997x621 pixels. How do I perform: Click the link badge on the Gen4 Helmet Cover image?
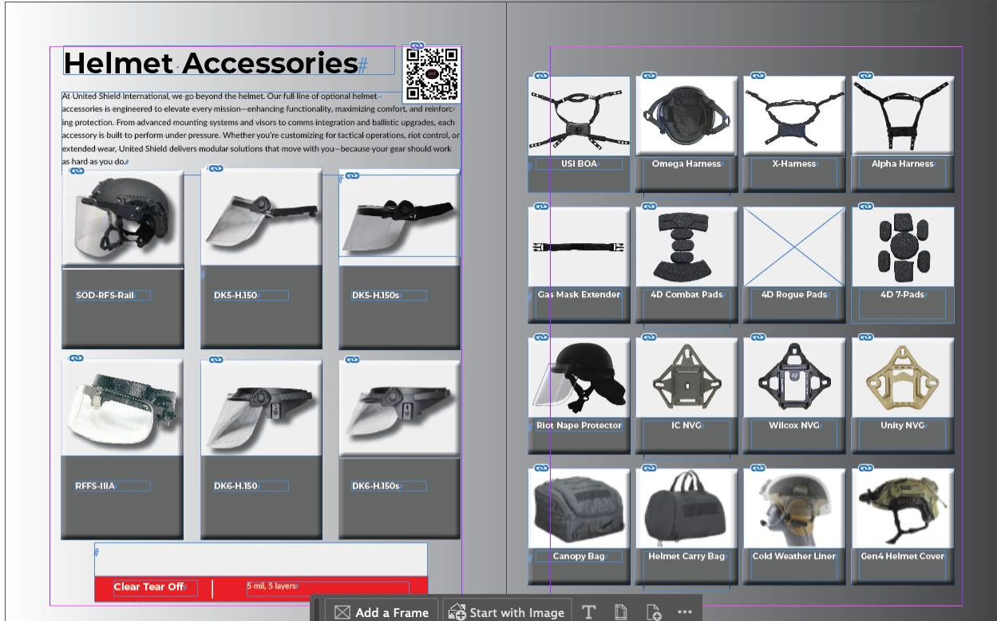(x=866, y=468)
